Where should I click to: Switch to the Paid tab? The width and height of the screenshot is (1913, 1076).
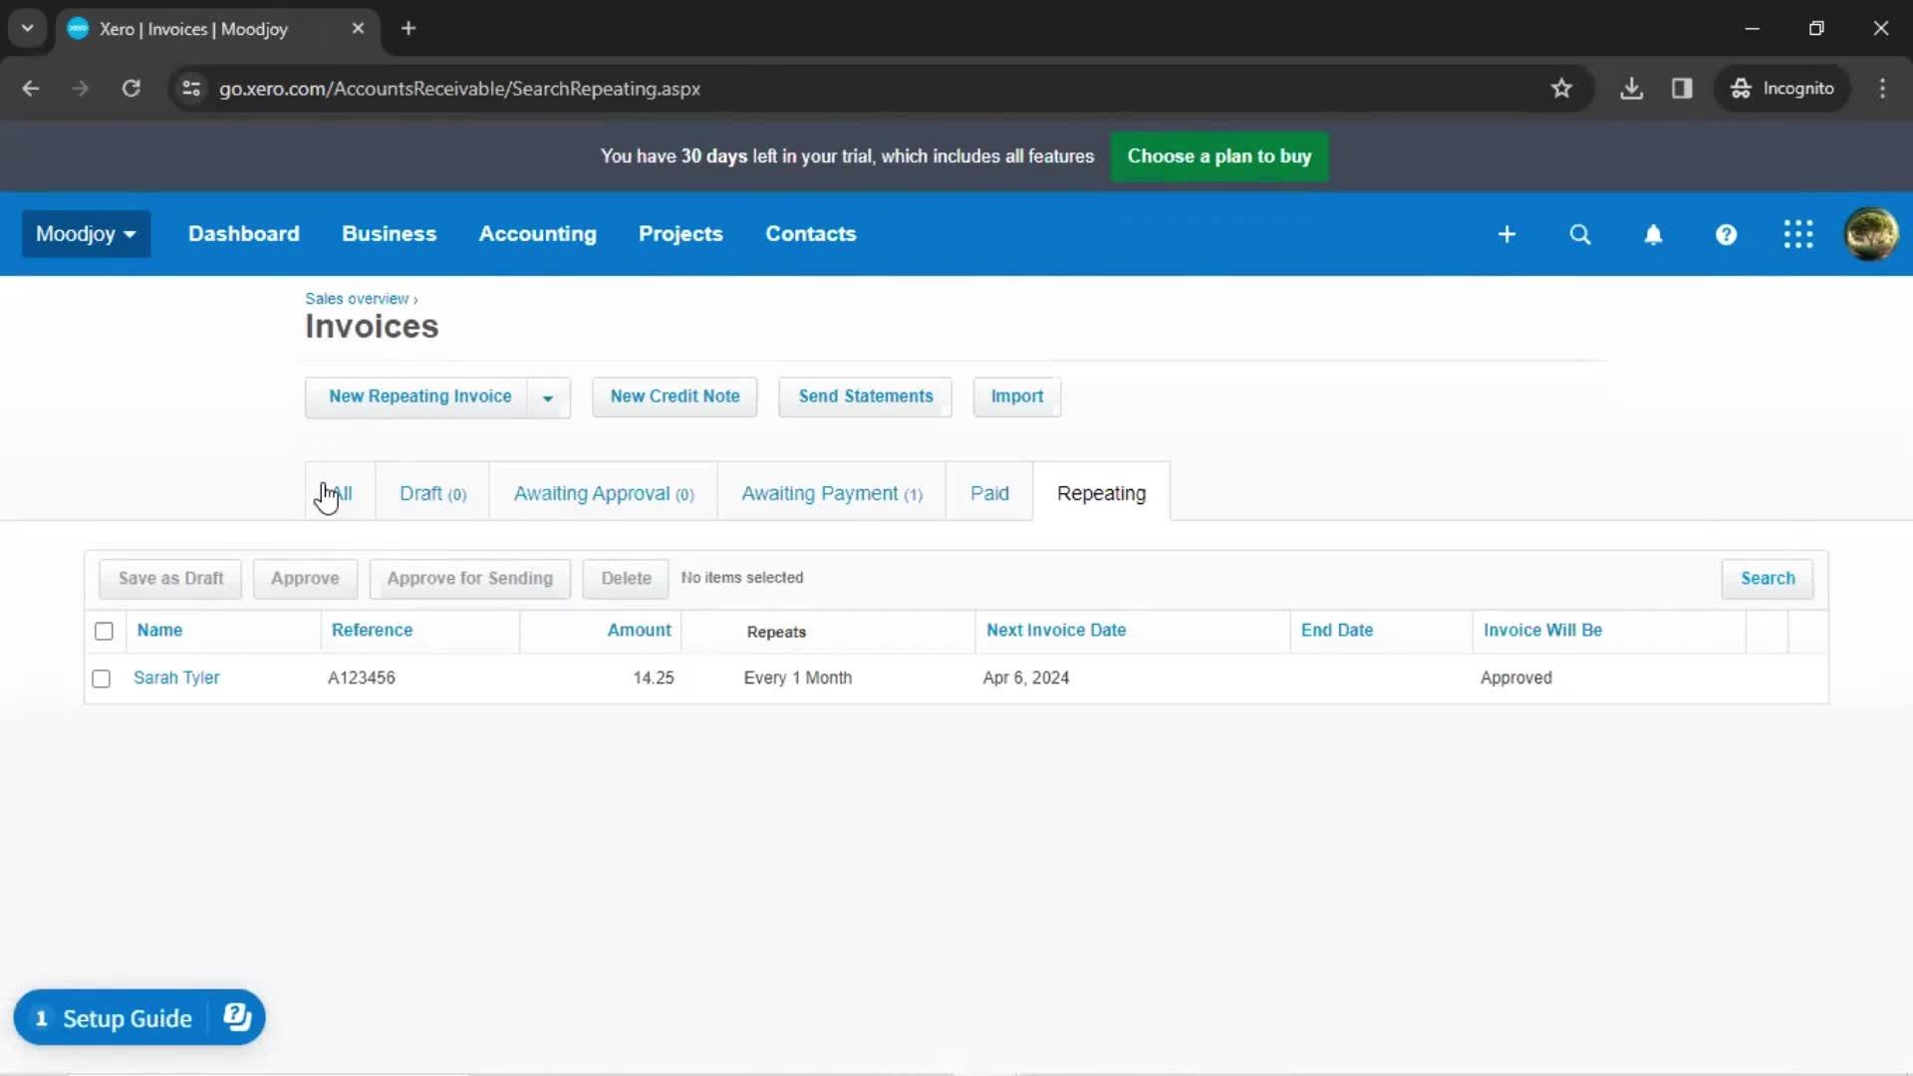pos(989,493)
